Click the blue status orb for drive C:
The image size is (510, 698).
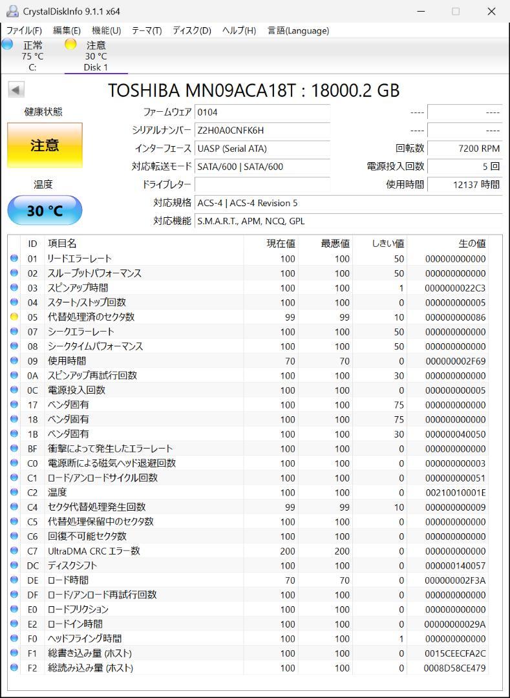[x=7, y=44]
